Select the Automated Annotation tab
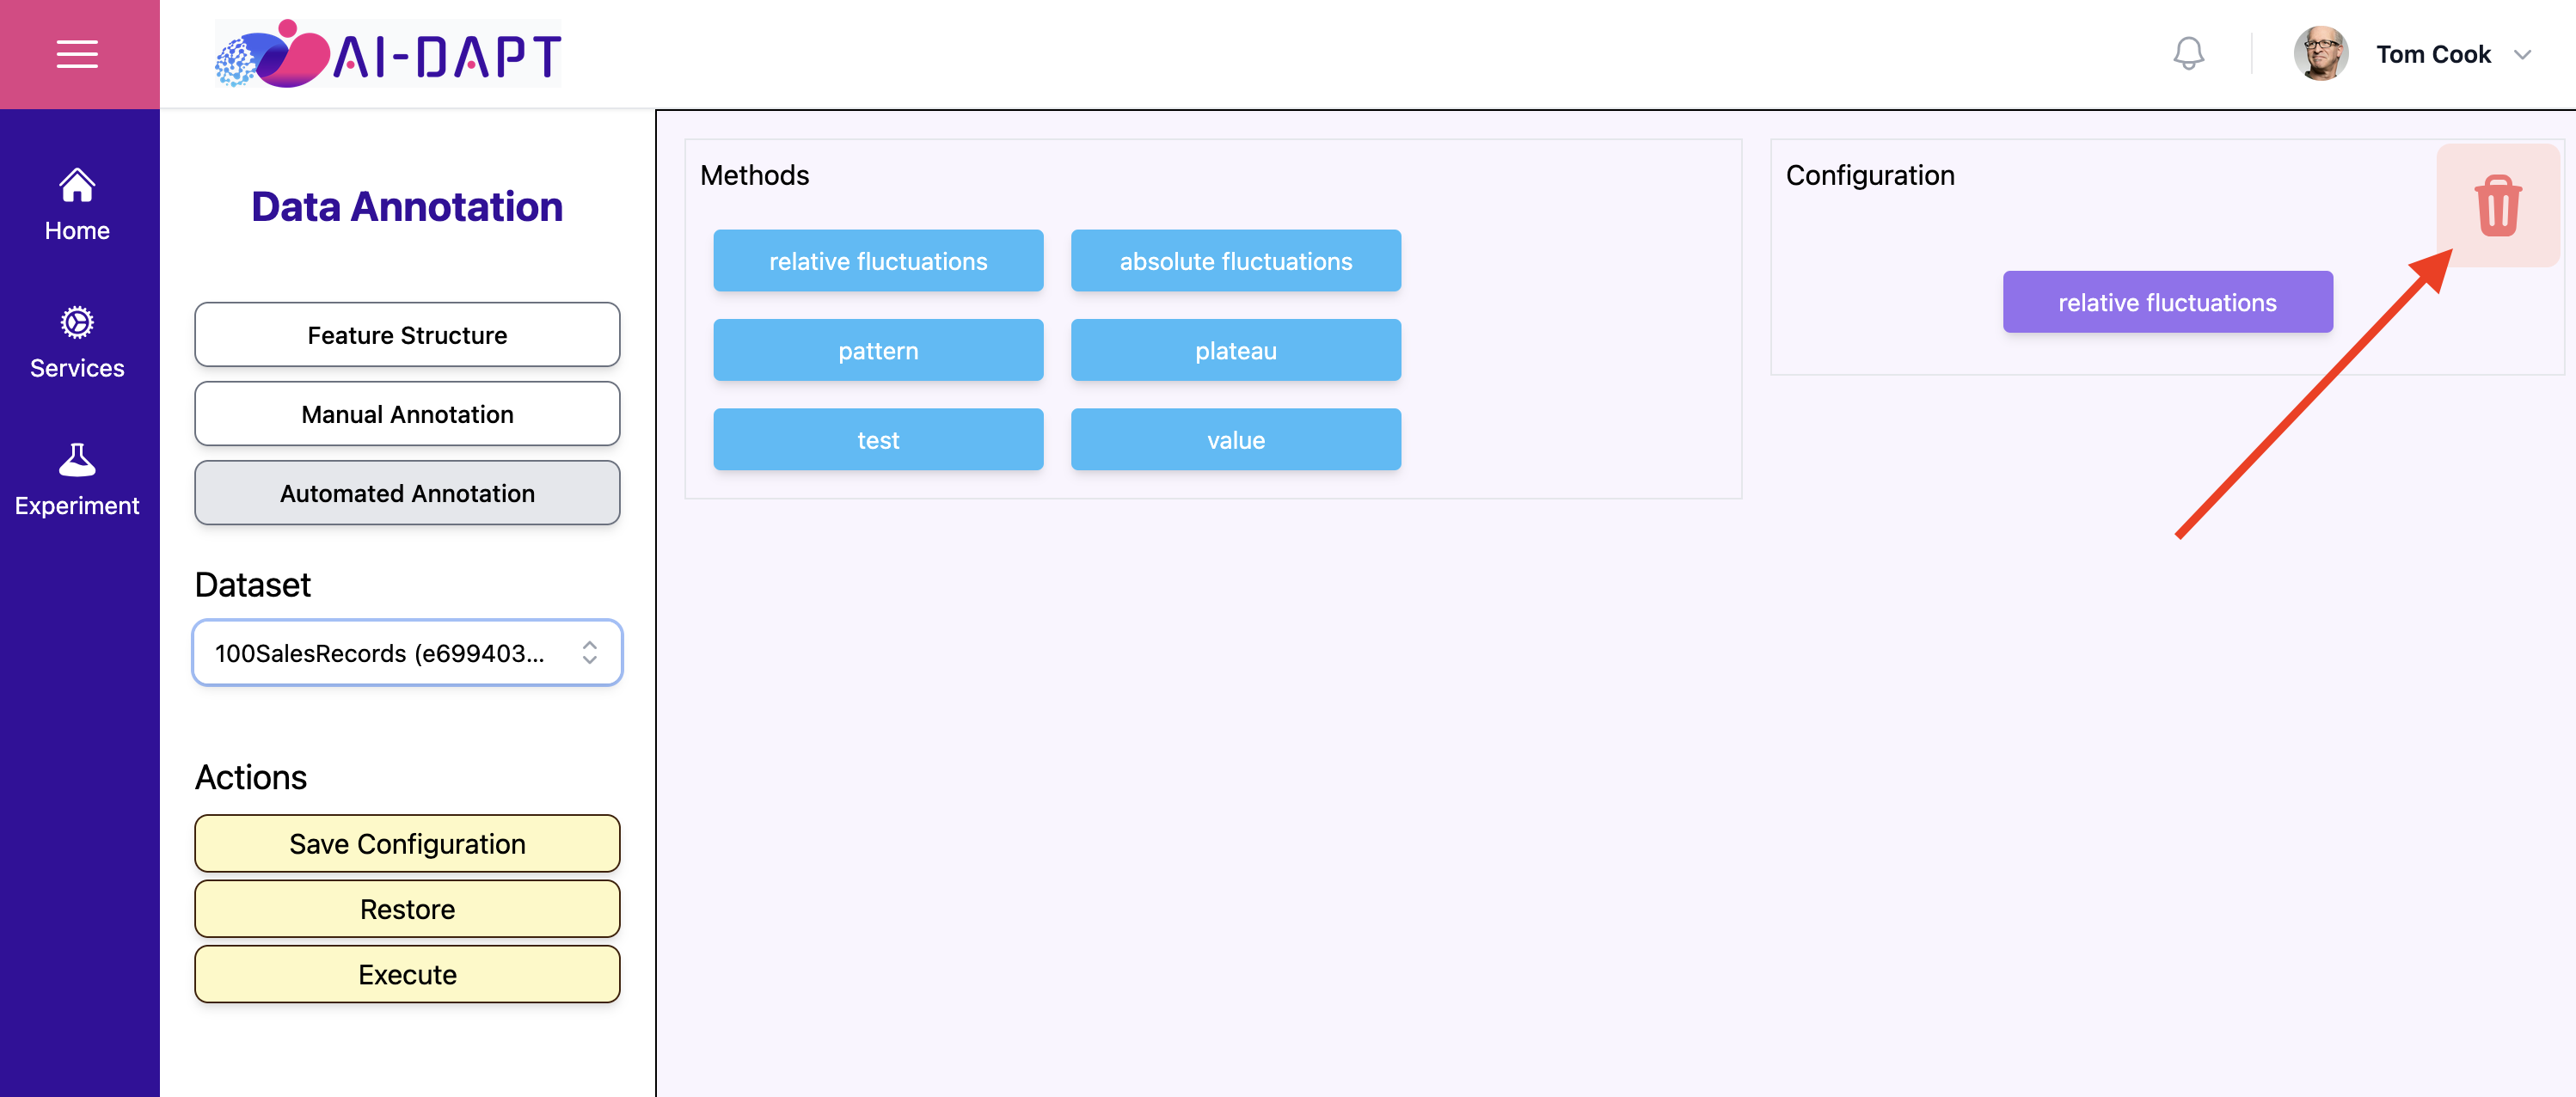This screenshot has width=2576, height=1097. tap(407, 493)
